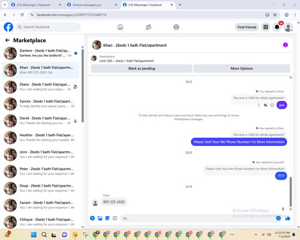Attach a photo in the composer

point(100,218)
